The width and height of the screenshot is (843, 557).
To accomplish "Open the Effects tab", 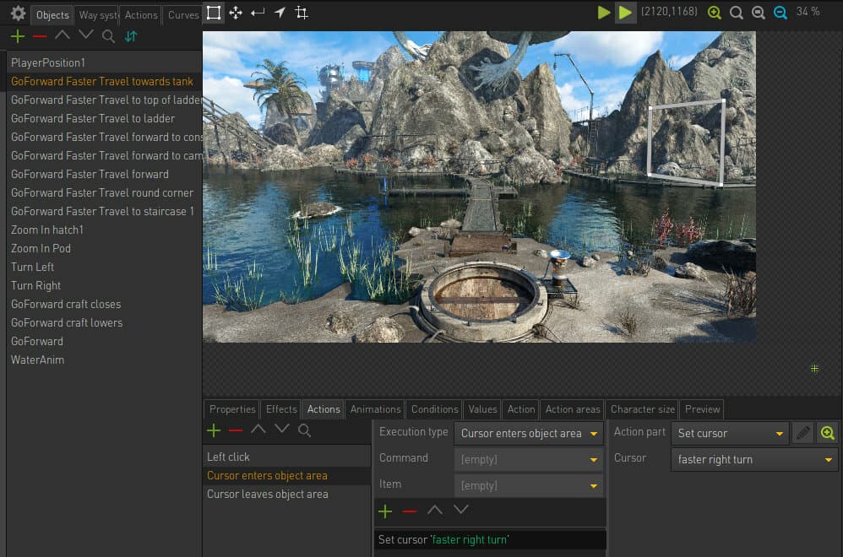I will point(281,409).
